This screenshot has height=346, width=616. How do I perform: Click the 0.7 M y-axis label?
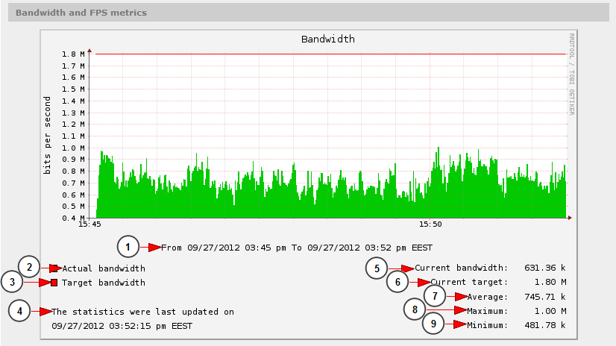pyautogui.click(x=73, y=183)
